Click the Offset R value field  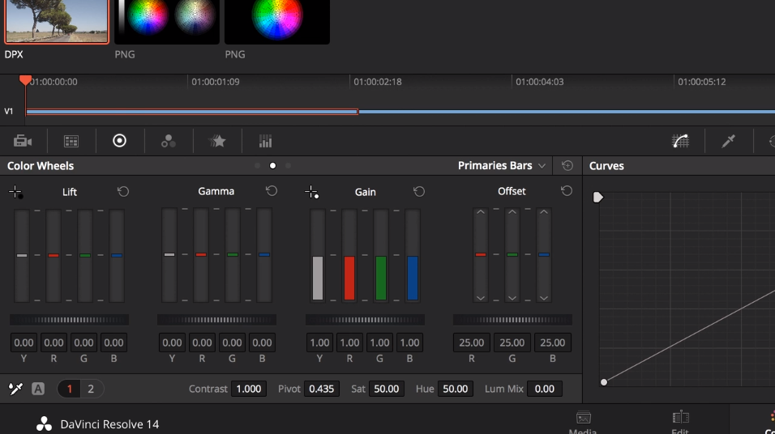[x=472, y=343]
